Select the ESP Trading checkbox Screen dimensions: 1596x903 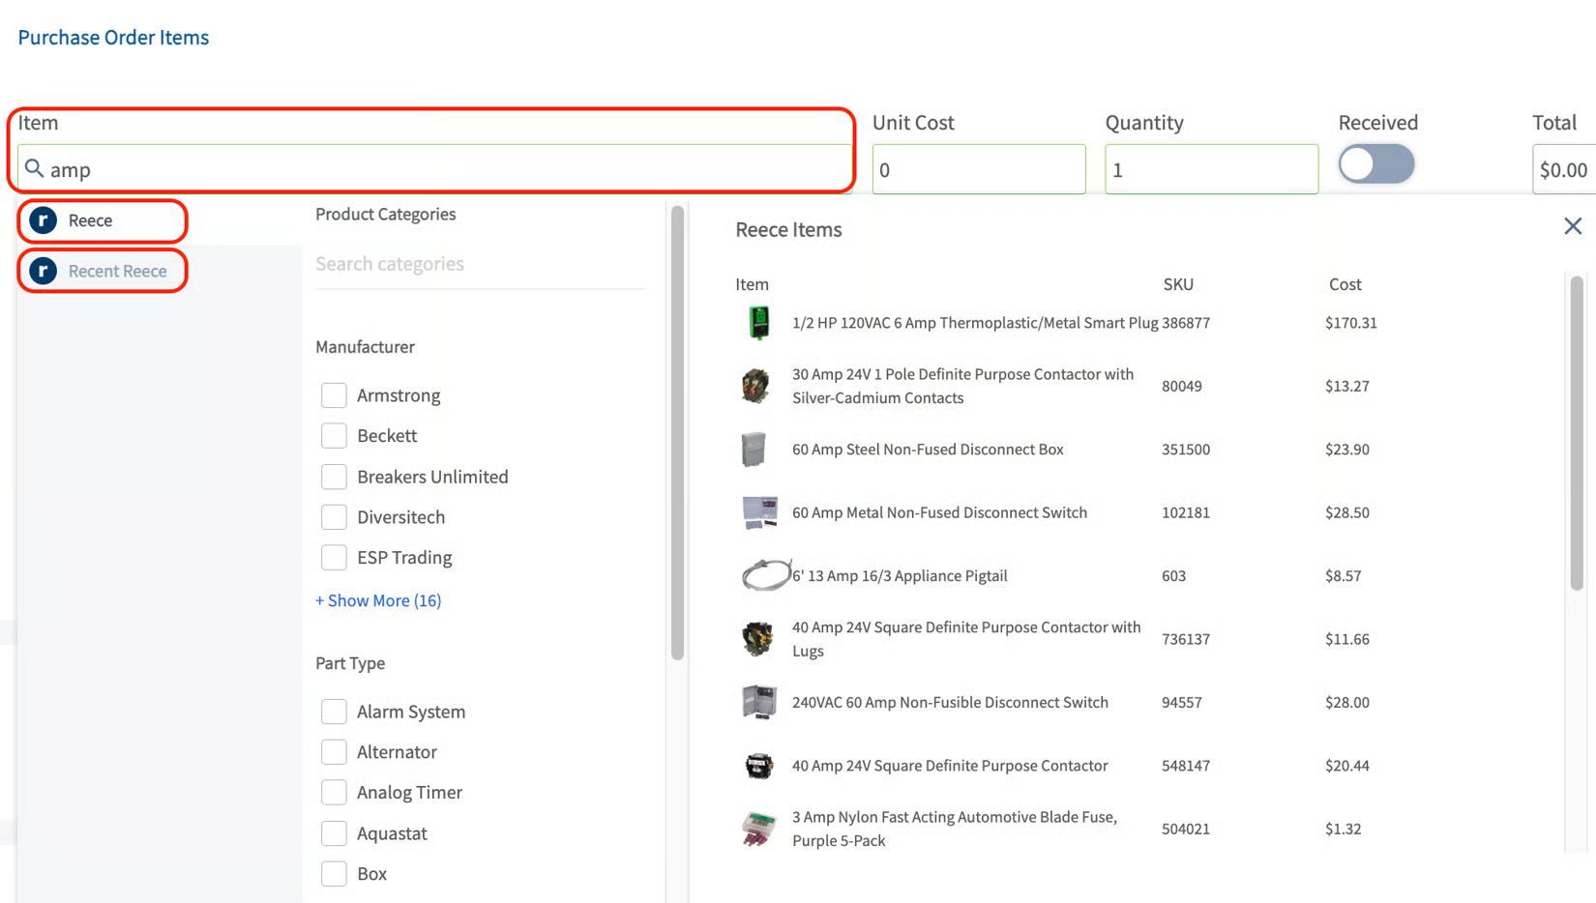coord(334,558)
